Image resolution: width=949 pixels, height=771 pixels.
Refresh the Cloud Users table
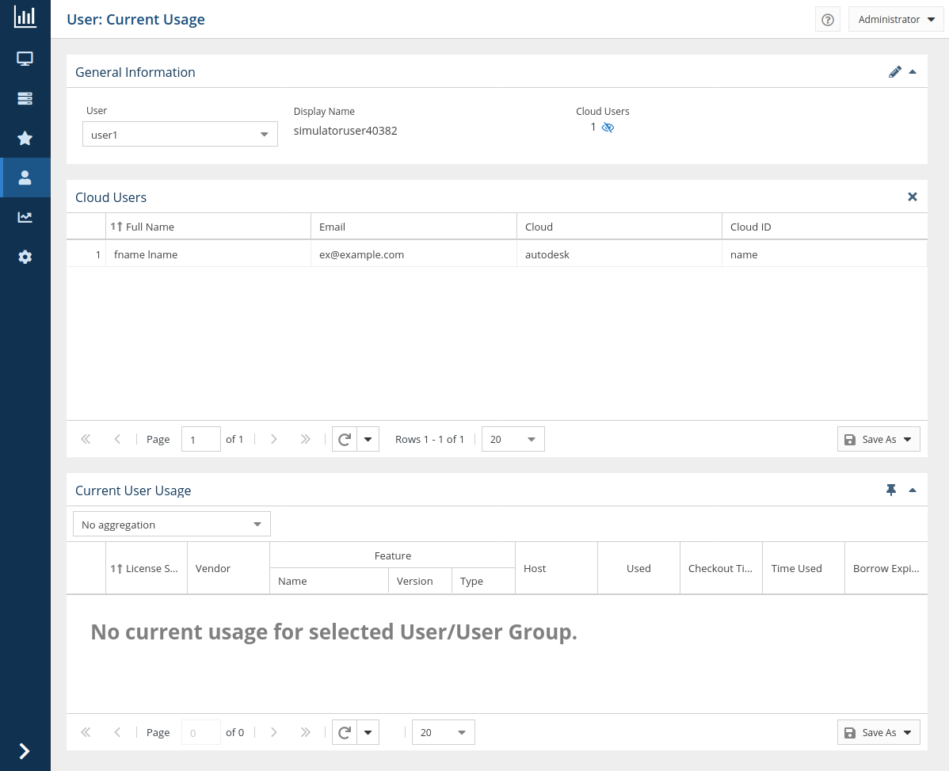[345, 439]
